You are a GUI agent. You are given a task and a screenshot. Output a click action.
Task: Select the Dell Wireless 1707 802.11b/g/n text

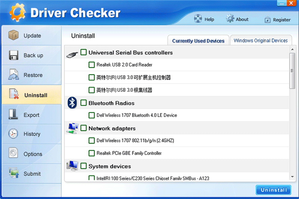[135, 140]
